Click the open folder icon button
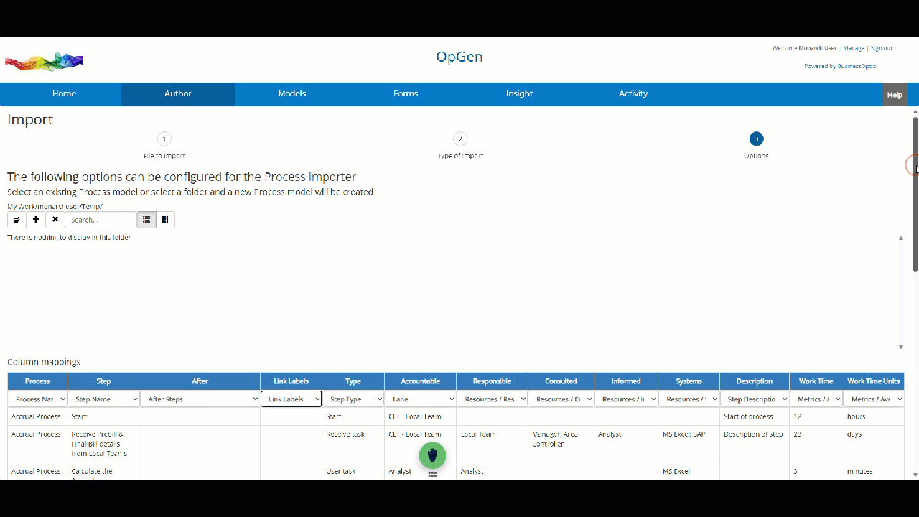The image size is (919, 517). pyautogui.click(x=17, y=220)
